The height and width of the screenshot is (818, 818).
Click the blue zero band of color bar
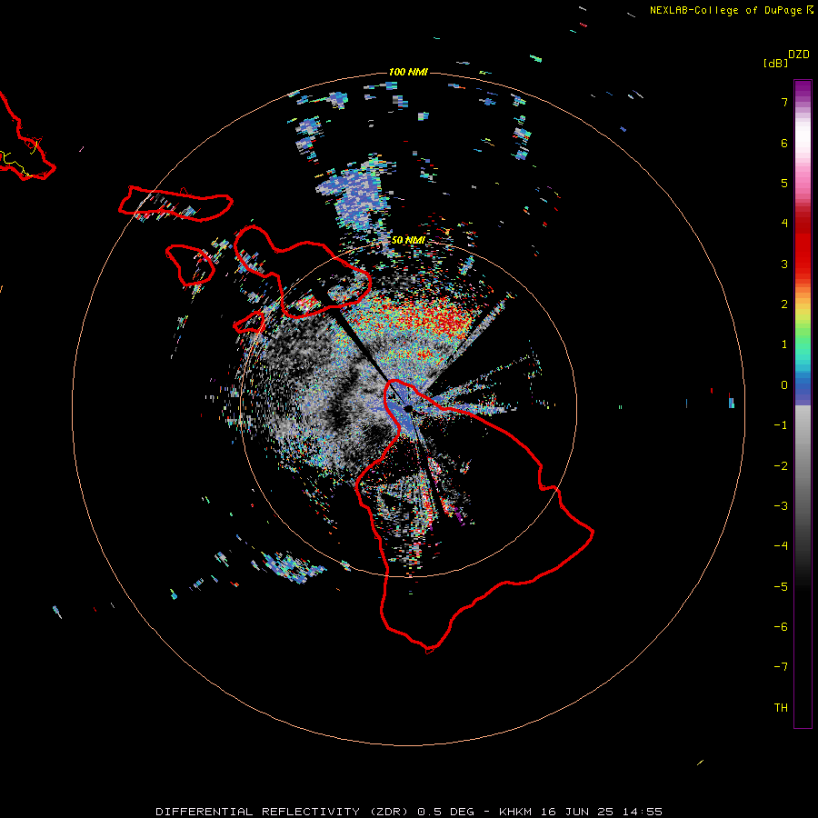click(x=803, y=391)
